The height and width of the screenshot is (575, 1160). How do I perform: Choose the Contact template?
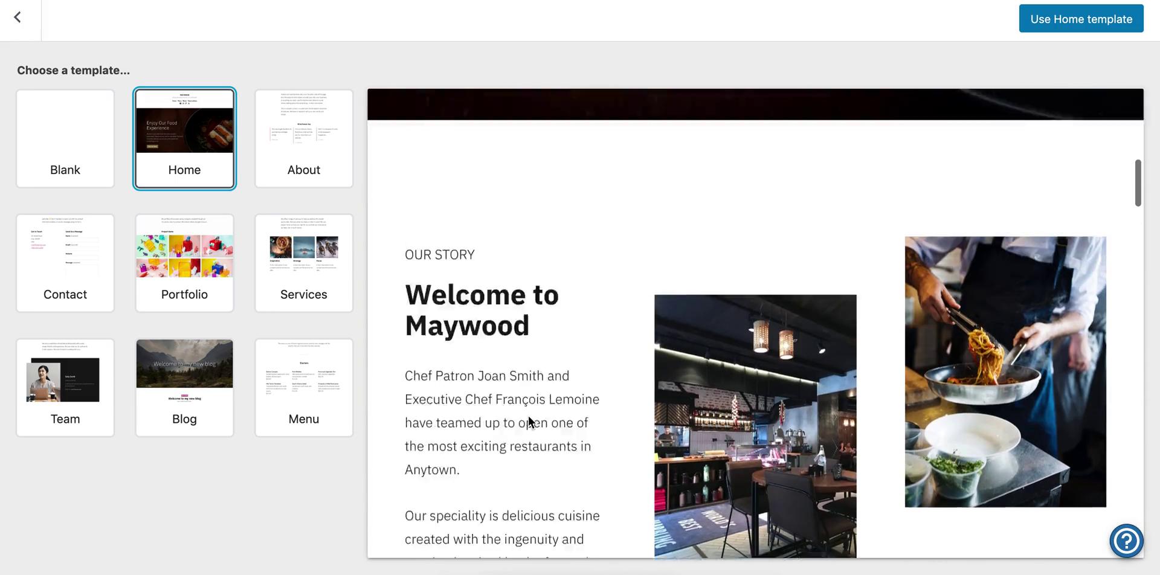65,263
